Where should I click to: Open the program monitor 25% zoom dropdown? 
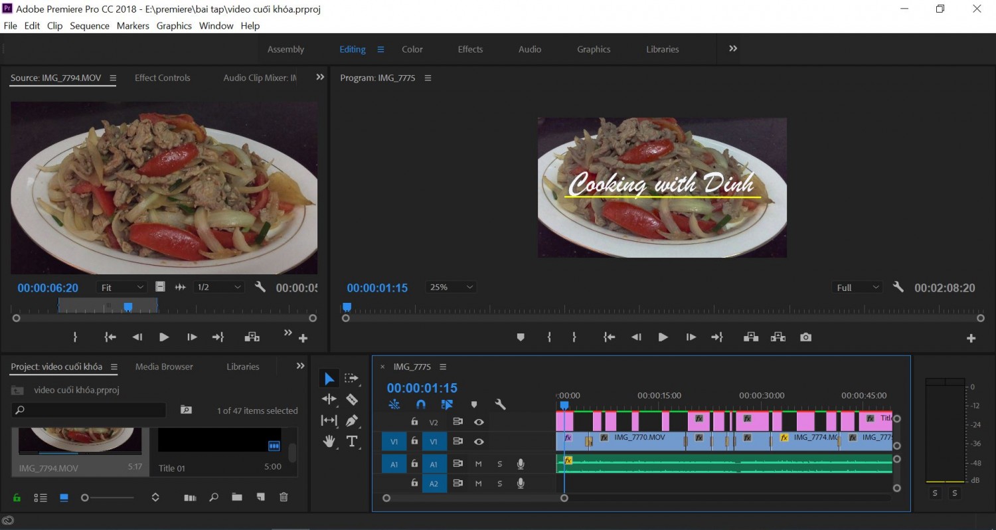tap(452, 287)
